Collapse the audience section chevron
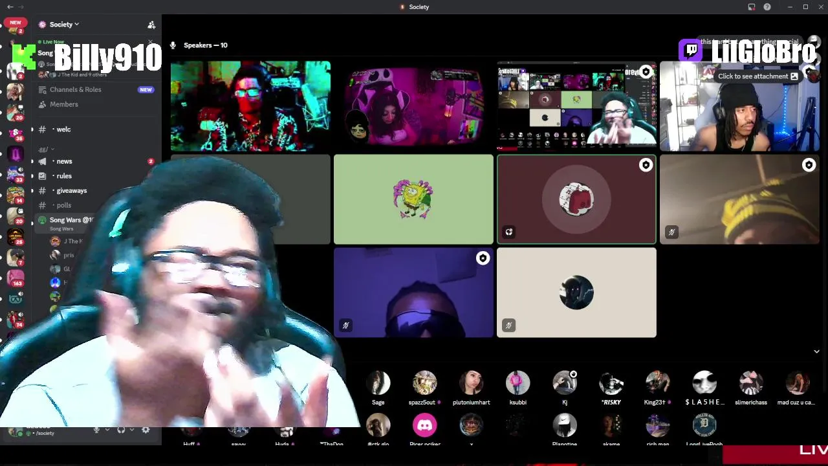This screenshot has height=466, width=828. [816, 351]
